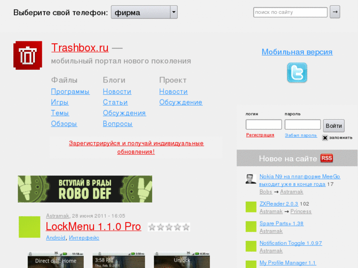The width and height of the screenshot is (358, 268).
Task: Open the 'Android' category tag
Action: pyautogui.click(x=56, y=238)
